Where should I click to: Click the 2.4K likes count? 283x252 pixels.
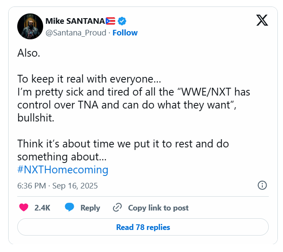click(42, 207)
